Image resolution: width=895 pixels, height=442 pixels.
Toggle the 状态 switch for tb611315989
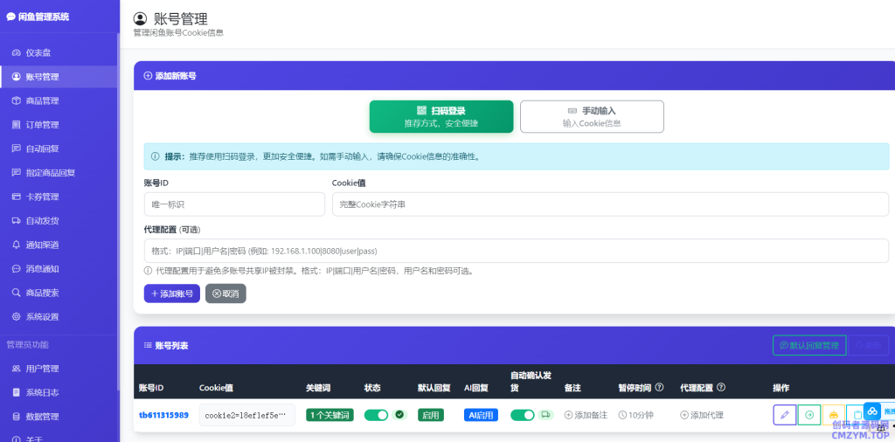coord(376,415)
